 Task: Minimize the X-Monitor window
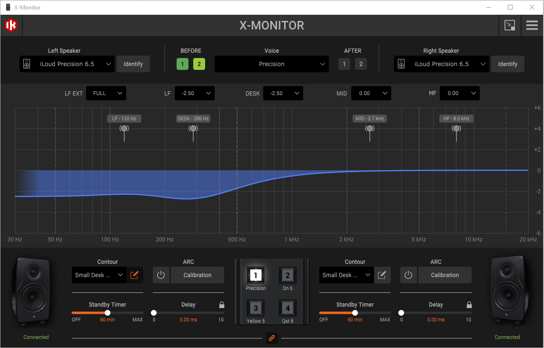[x=489, y=7]
